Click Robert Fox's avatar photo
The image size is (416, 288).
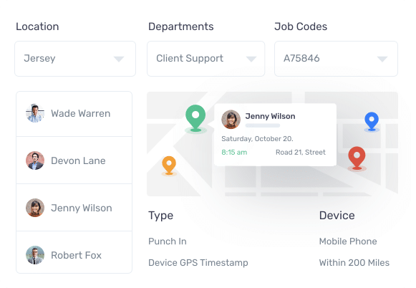point(35,255)
